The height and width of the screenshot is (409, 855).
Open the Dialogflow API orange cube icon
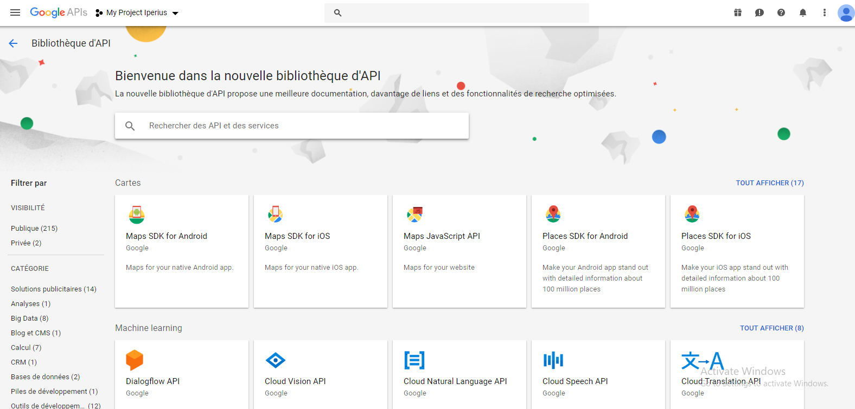[135, 360]
